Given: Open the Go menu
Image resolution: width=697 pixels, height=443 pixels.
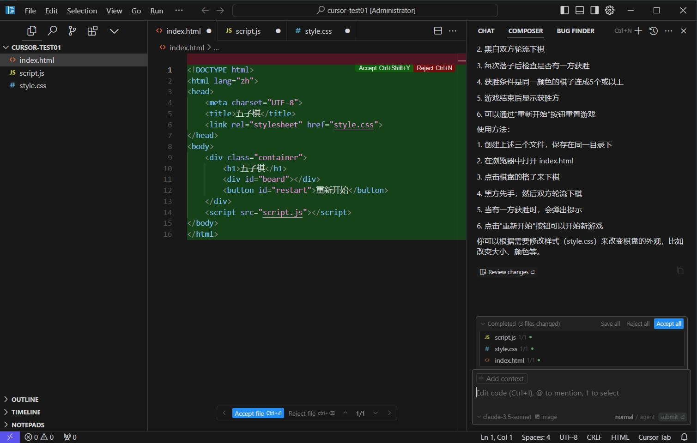Looking at the screenshot, I should point(136,11).
